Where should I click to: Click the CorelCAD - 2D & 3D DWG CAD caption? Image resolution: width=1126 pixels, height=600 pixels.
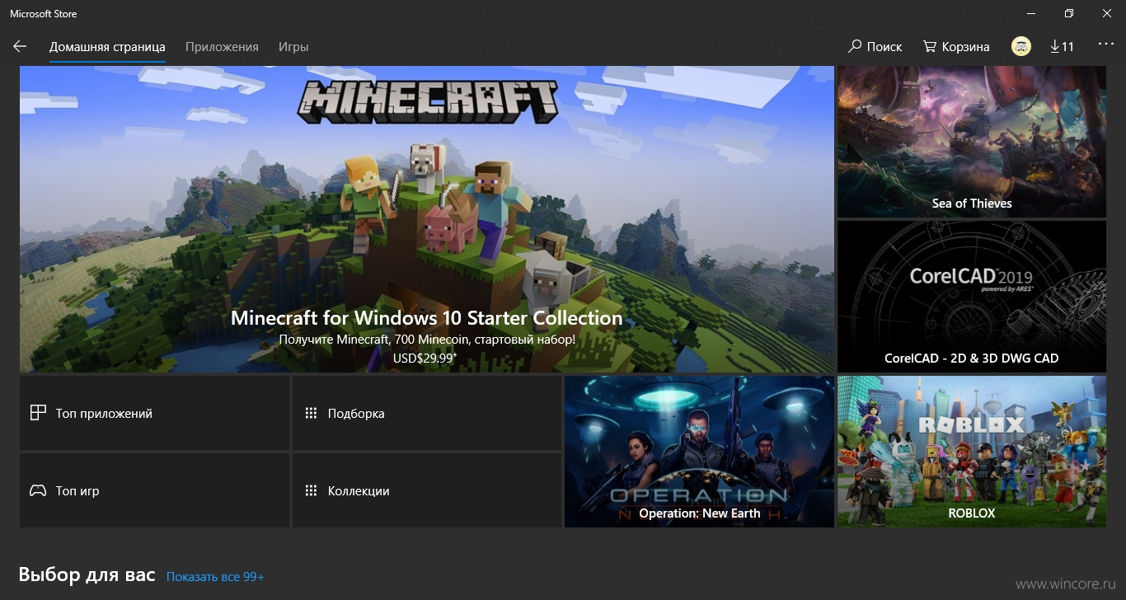tap(972, 359)
